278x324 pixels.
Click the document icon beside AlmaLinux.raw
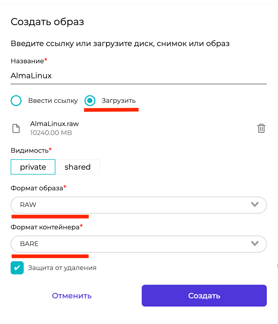tap(16, 128)
